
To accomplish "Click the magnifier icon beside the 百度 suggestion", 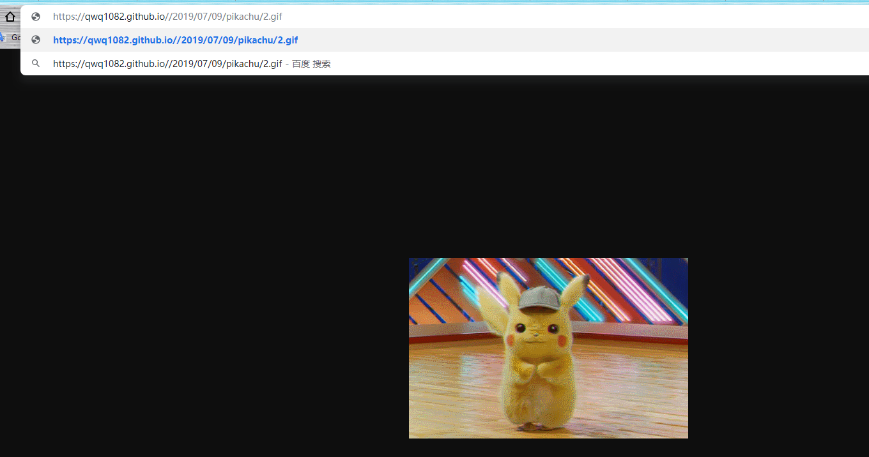I will pyautogui.click(x=36, y=63).
